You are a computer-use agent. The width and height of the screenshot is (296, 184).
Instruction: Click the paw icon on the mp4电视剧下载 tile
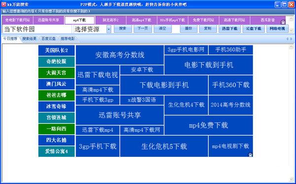(x=250, y=155)
